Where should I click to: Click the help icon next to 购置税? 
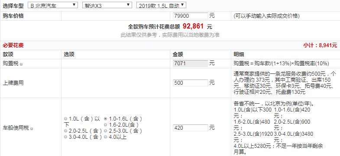pos(21,64)
